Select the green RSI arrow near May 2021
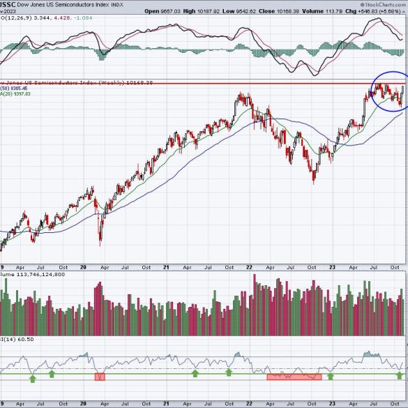The image size is (408, 408). click(195, 374)
